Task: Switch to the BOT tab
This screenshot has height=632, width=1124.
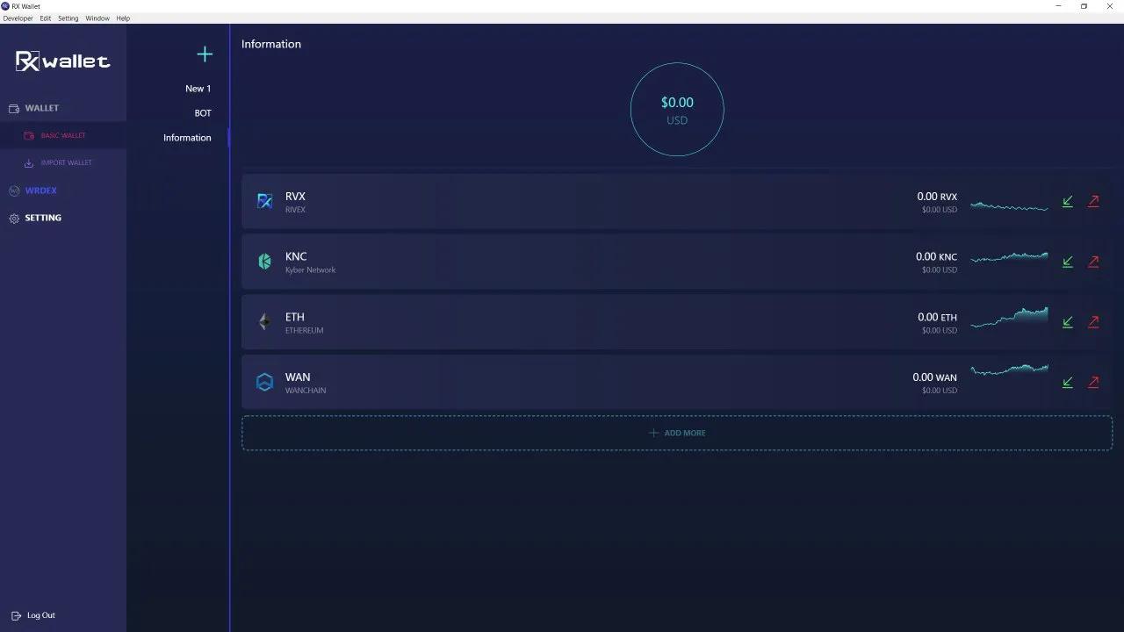Action: pos(203,112)
